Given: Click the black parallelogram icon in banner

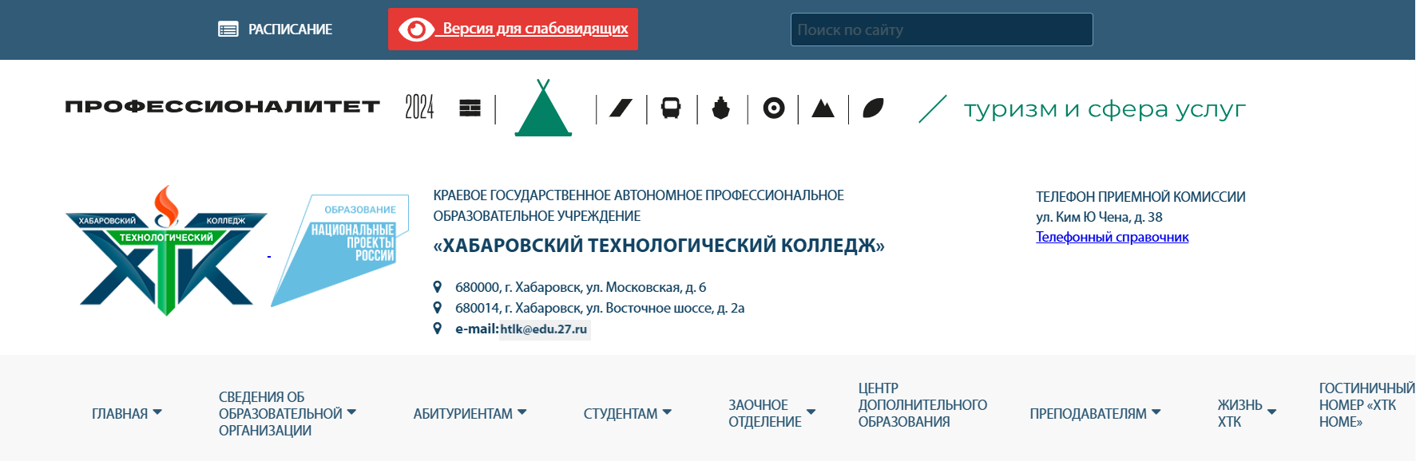Looking at the screenshot, I should coord(621,108).
